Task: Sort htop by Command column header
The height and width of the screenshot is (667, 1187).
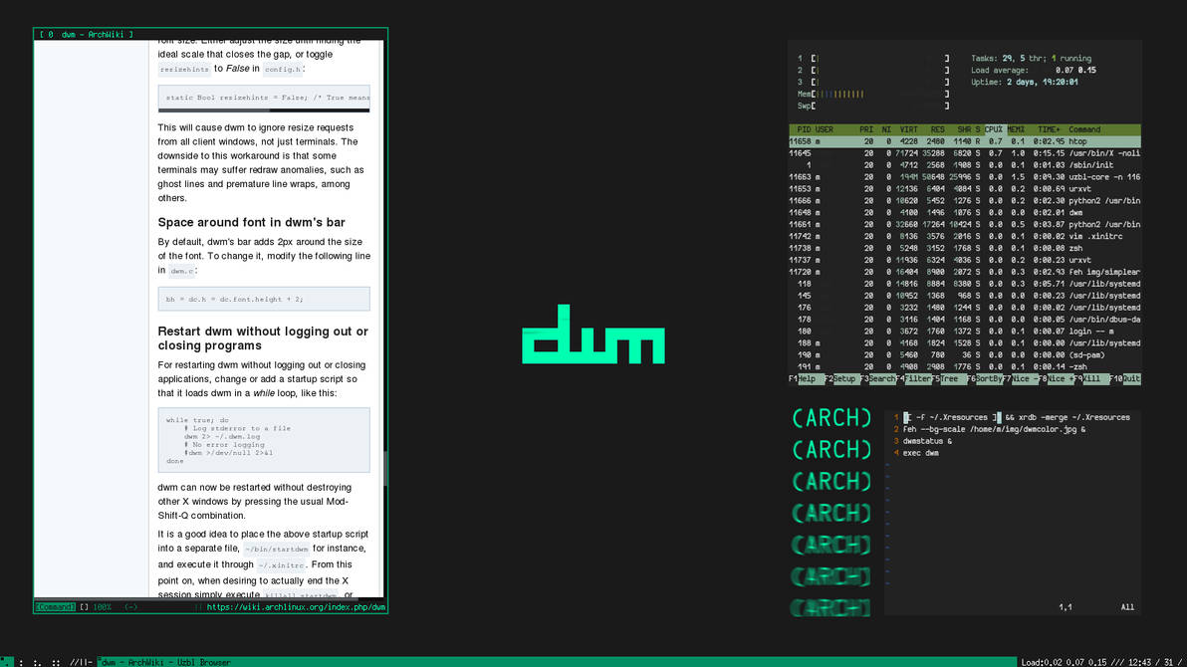Action: (x=1084, y=129)
